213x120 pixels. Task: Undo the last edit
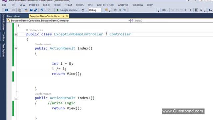pos(42,10)
